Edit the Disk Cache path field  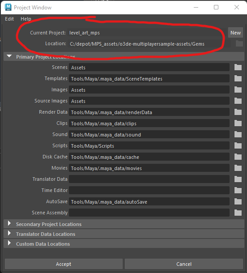tap(149, 157)
